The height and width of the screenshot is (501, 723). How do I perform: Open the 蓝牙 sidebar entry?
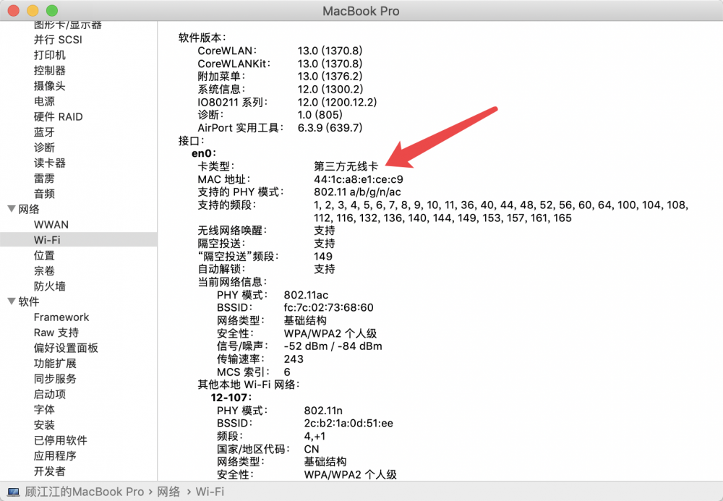44,132
